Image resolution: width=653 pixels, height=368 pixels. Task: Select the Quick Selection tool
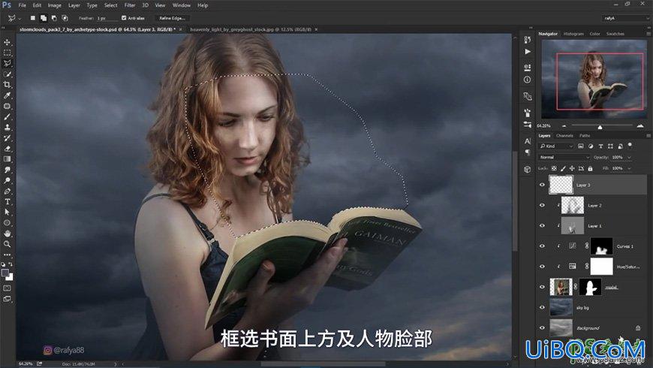pyautogui.click(x=7, y=74)
